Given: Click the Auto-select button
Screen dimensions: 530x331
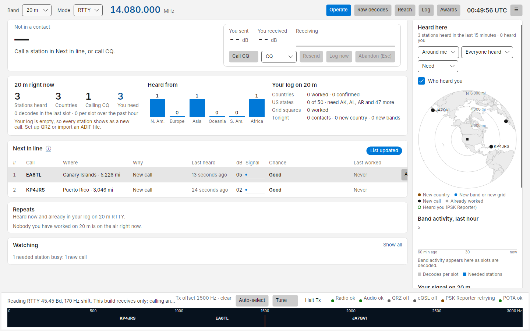Looking at the screenshot, I should point(252,300).
